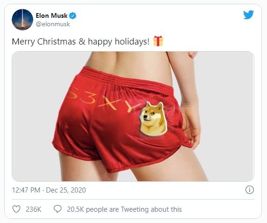The width and height of the screenshot is (267, 223).
Task: Open '20.5K people are Tweeting about this'
Action: 124,209
